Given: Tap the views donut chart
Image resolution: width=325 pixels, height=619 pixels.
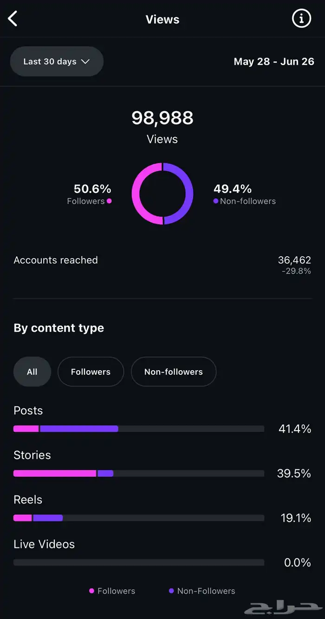Looking at the screenshot, I should pyautogui.click(x=162, y=193).
